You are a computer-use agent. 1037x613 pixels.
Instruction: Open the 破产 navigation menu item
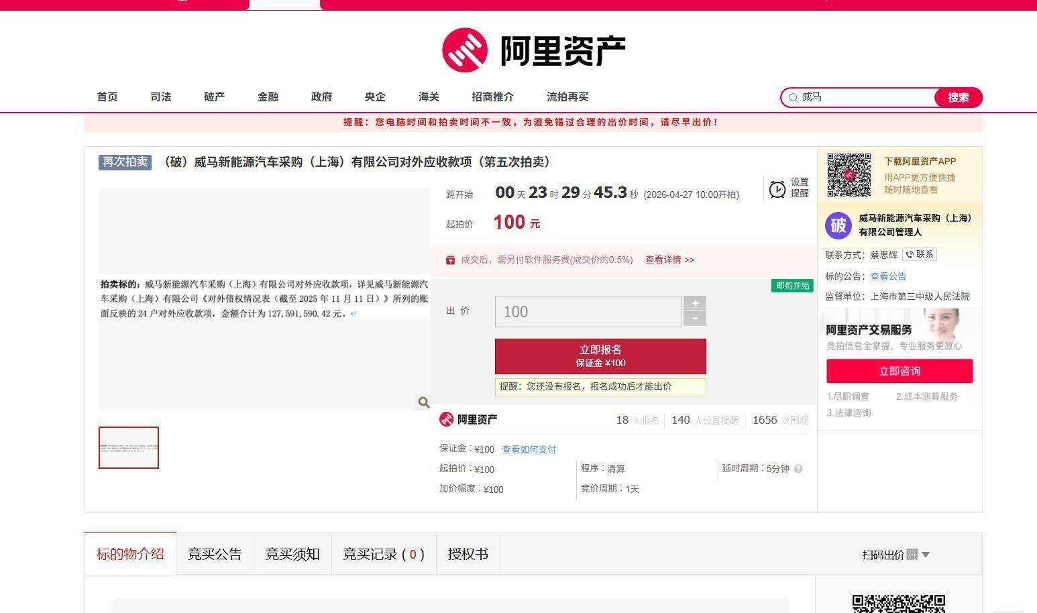(214, 97)
